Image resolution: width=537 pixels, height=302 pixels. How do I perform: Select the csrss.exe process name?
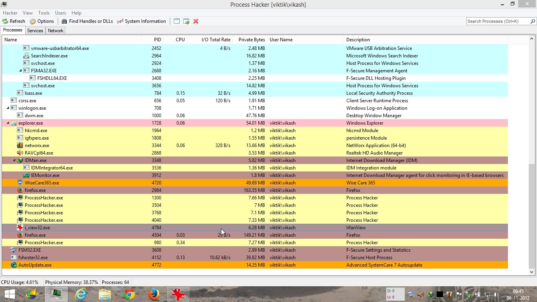pos(27,101)
